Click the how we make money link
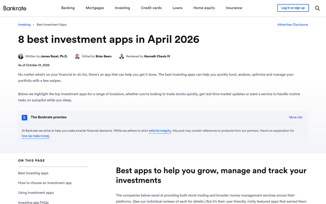 (x=35, y=136)
